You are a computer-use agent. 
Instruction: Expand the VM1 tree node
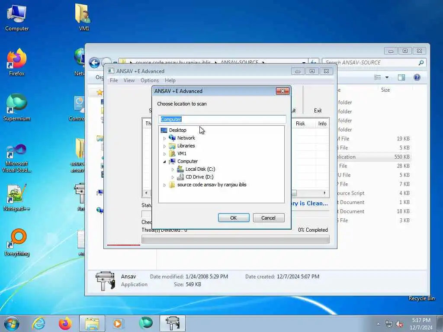164,154
